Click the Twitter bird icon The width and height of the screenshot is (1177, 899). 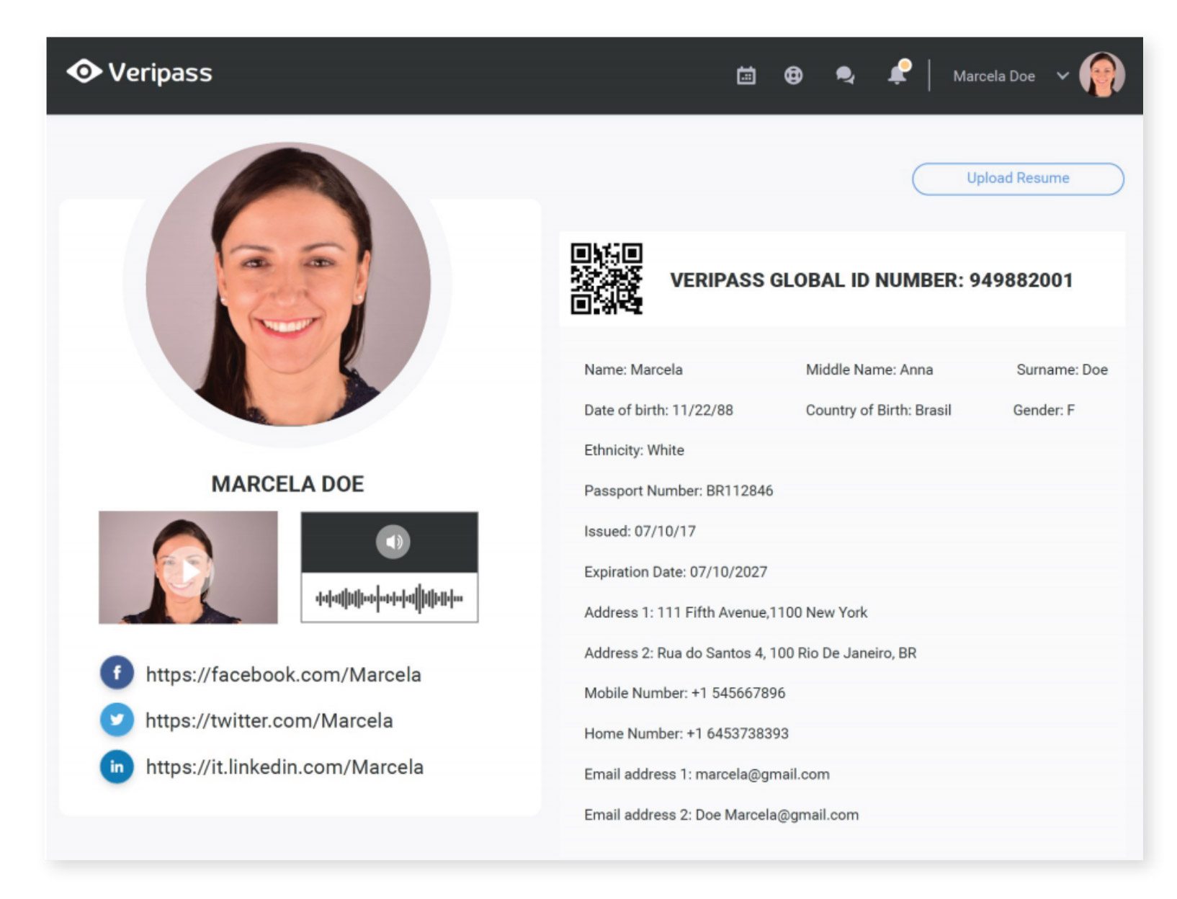click(117, 720)
